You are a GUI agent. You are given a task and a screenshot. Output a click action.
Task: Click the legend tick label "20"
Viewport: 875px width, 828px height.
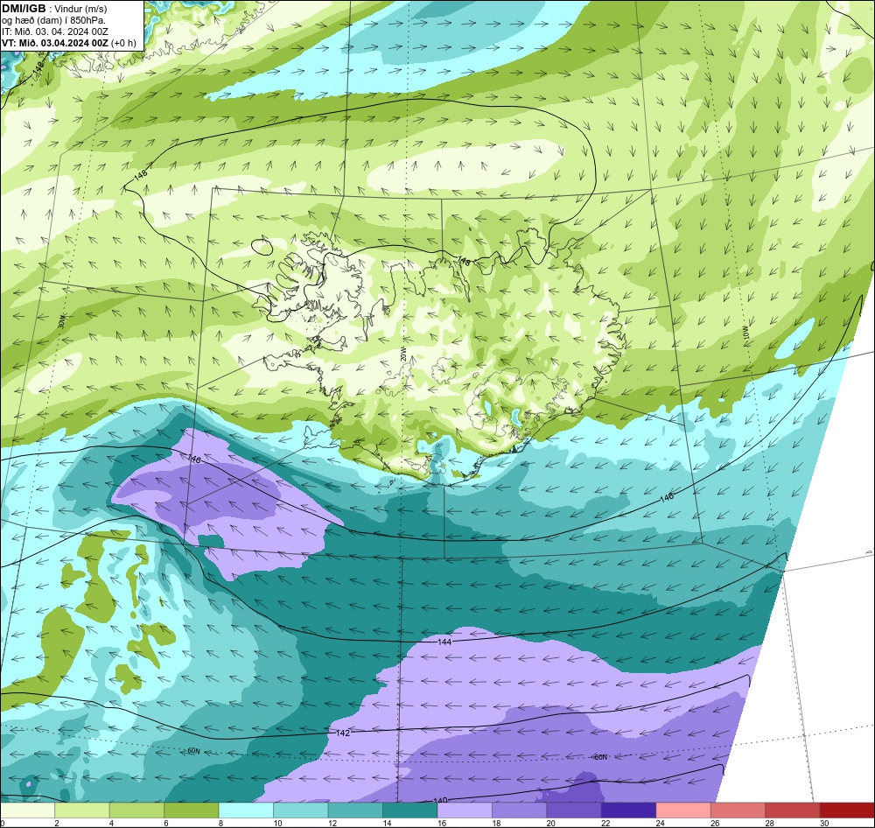pos(550,823)
